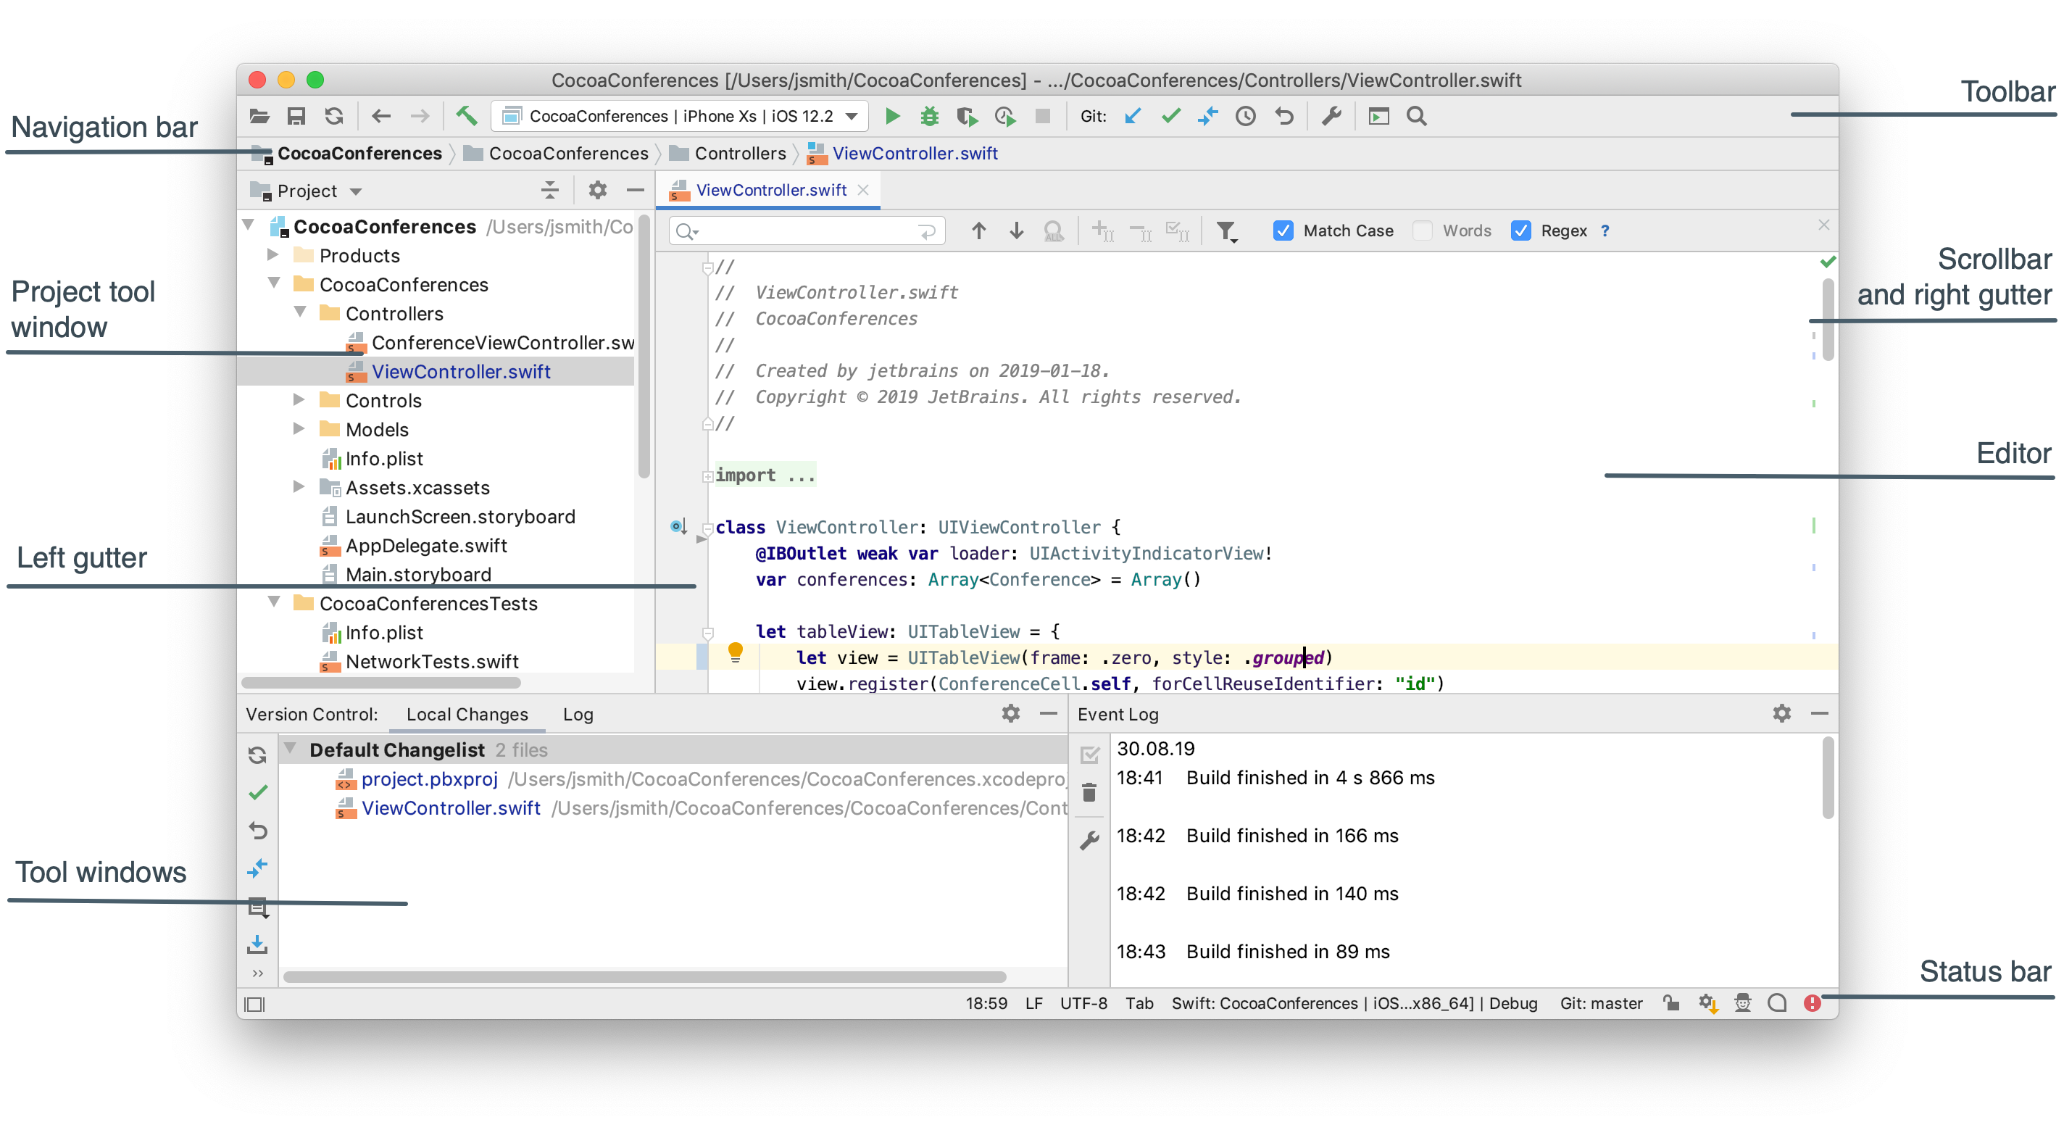This screenshot has width=2064, height=1130.
Task: Collapse the CocoaConferencesTests folder
Action: (x=273, y=601)
